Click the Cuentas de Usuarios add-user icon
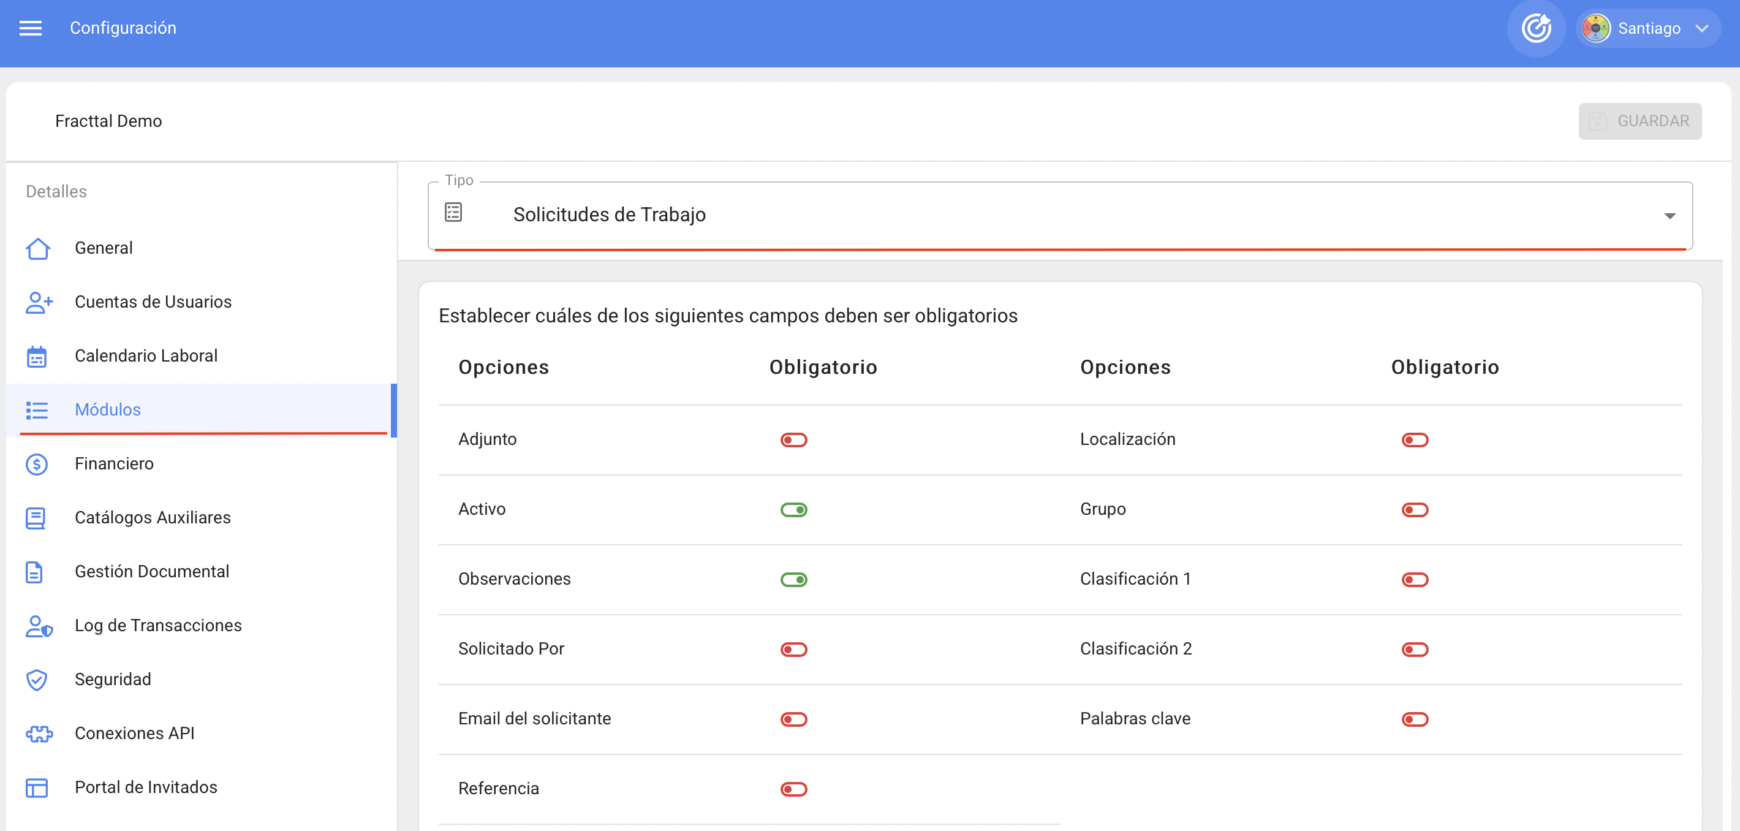The width and height of the screenshot is (1740, 831). (x=39, y=302)
